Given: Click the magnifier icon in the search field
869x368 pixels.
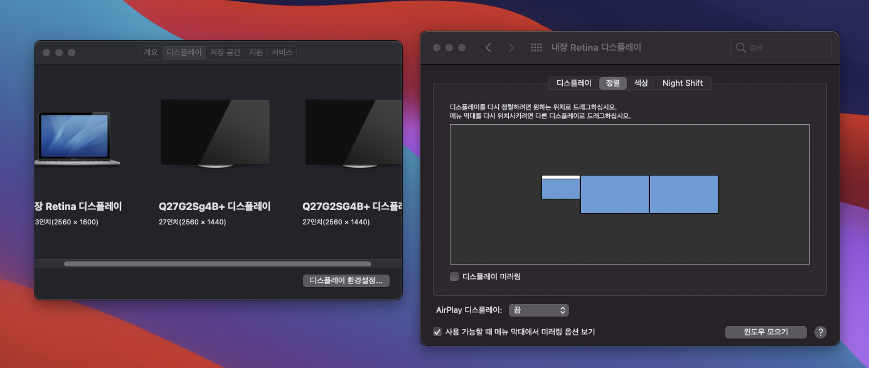Looking at the screenshot, I should [x=741, y=48].
